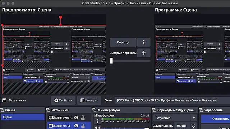Increase the Длительность duration stepper value
This screenshot has width=230, height=129.
(194, 124)
